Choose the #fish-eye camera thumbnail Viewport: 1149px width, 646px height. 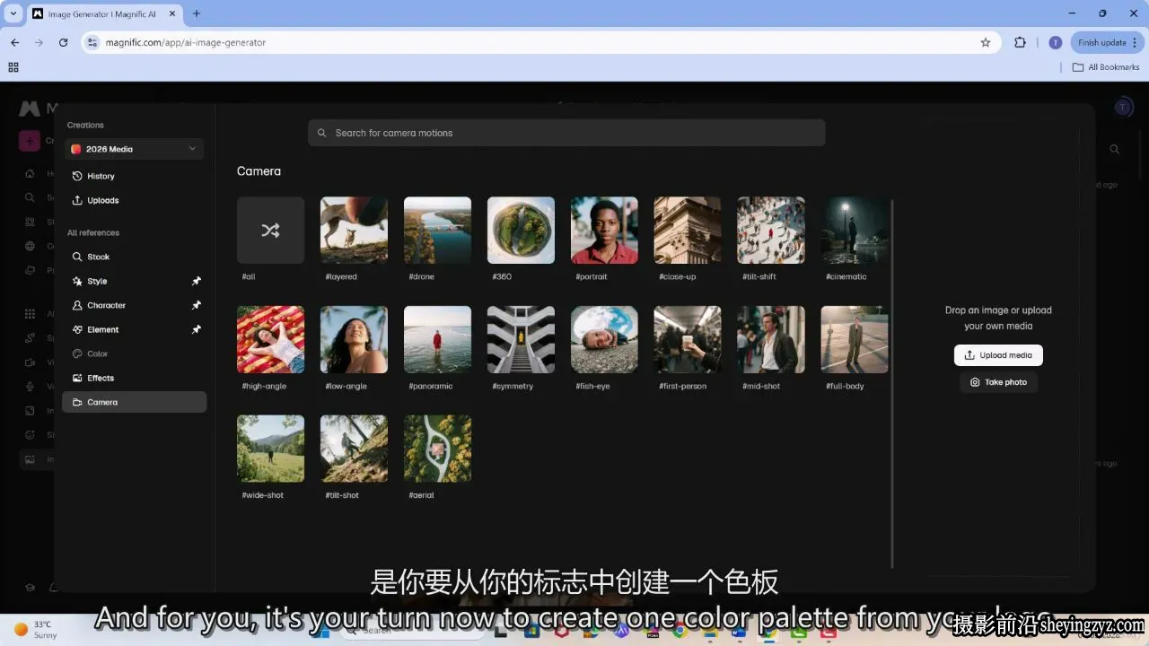point(604,339)
